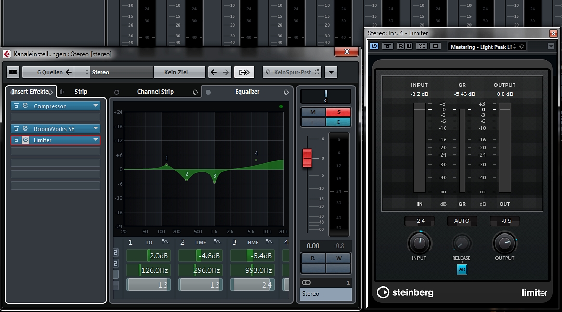Toggle AR auto release button

click(x=462, y=269)
